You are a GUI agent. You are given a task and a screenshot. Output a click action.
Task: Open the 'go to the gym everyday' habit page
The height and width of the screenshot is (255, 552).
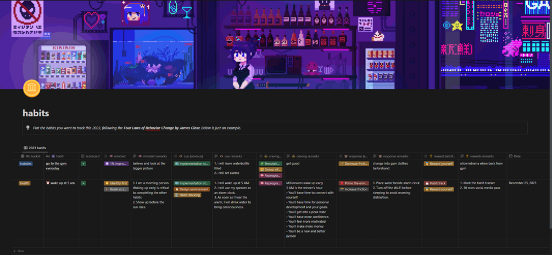[x=56, y=166]
